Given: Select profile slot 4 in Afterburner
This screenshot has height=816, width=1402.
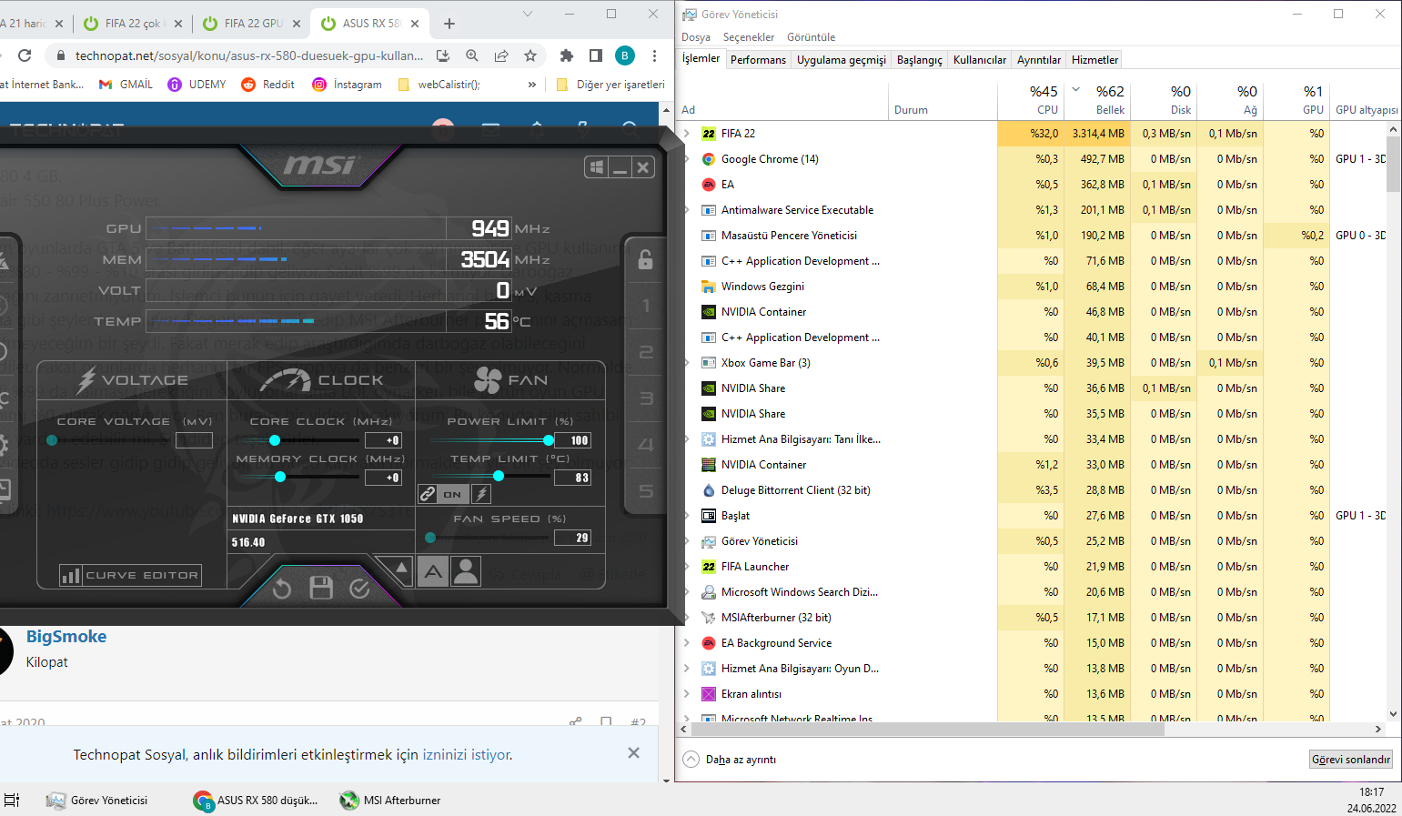Looking at the screenshot, I should [646, 445].
